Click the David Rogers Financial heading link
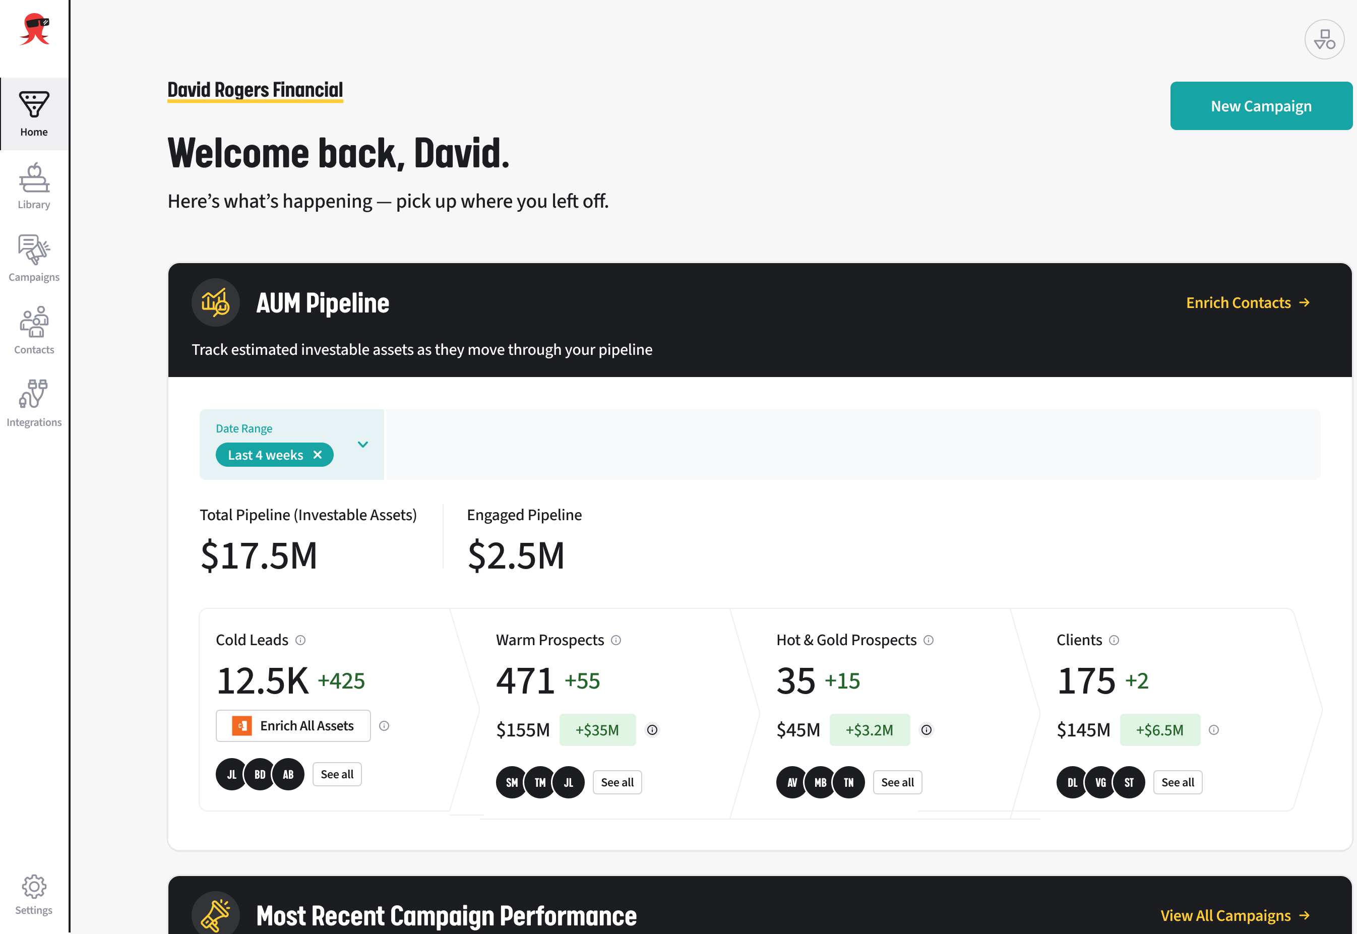The image size is (1357, 934). (255, 90)
